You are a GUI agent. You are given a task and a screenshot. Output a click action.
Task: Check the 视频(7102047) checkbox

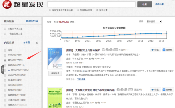coord(5,90)
